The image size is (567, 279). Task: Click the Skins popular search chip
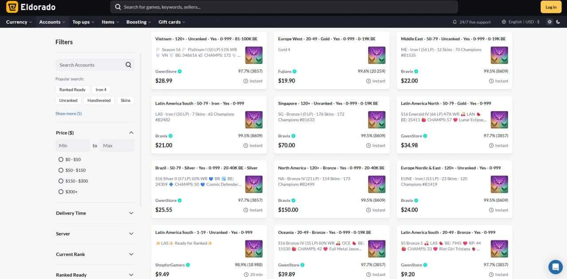pyautogui.click(x=126, y=101)
